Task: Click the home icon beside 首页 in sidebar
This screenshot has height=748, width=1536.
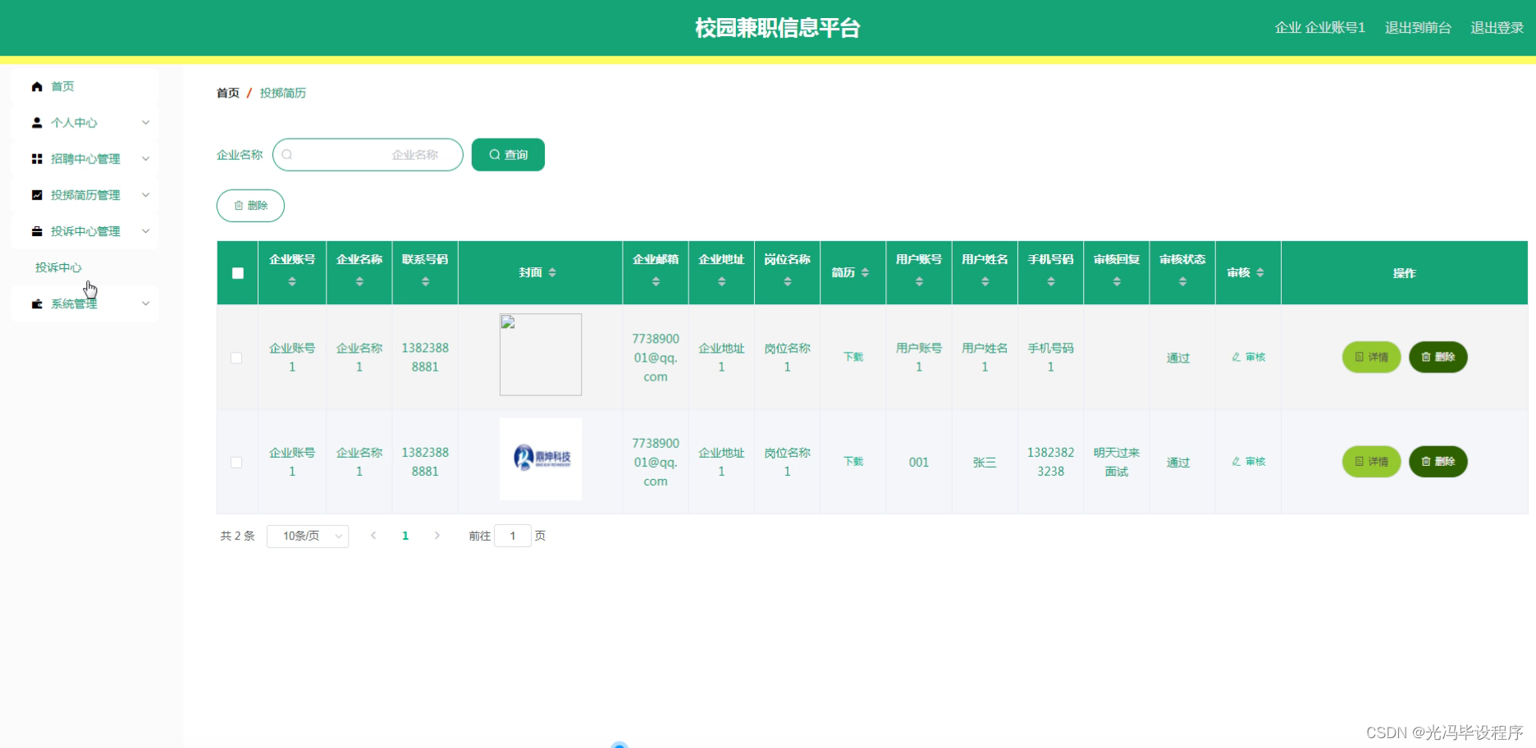Action: (x=36, y=85)
